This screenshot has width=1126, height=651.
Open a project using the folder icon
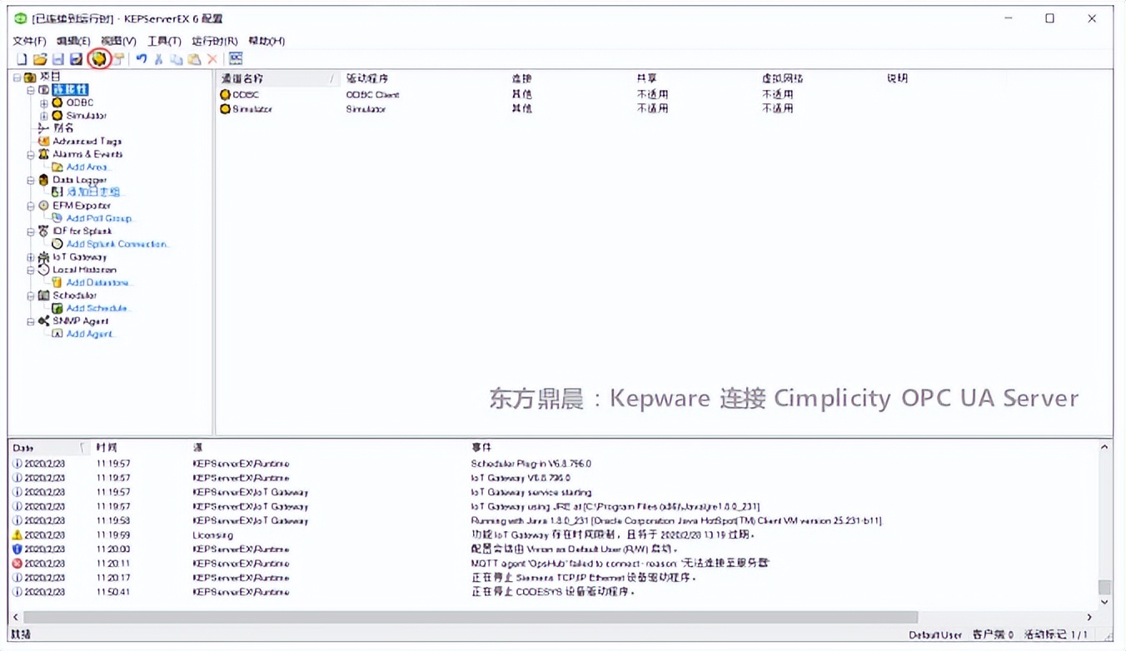click(x=40, y=59)
